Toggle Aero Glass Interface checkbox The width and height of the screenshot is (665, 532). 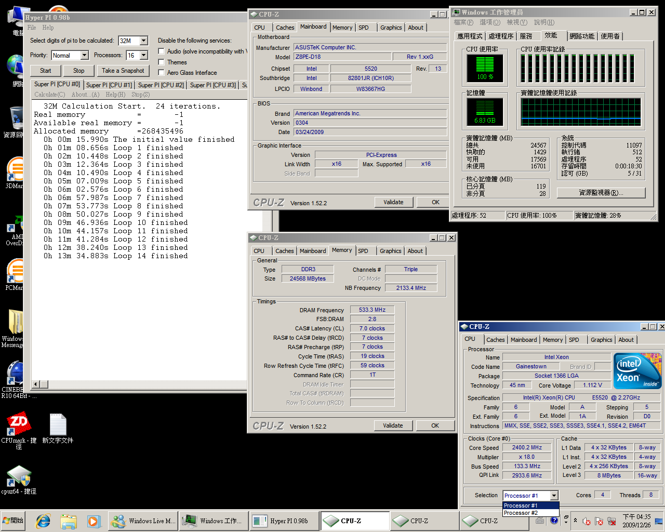point(162,72)
